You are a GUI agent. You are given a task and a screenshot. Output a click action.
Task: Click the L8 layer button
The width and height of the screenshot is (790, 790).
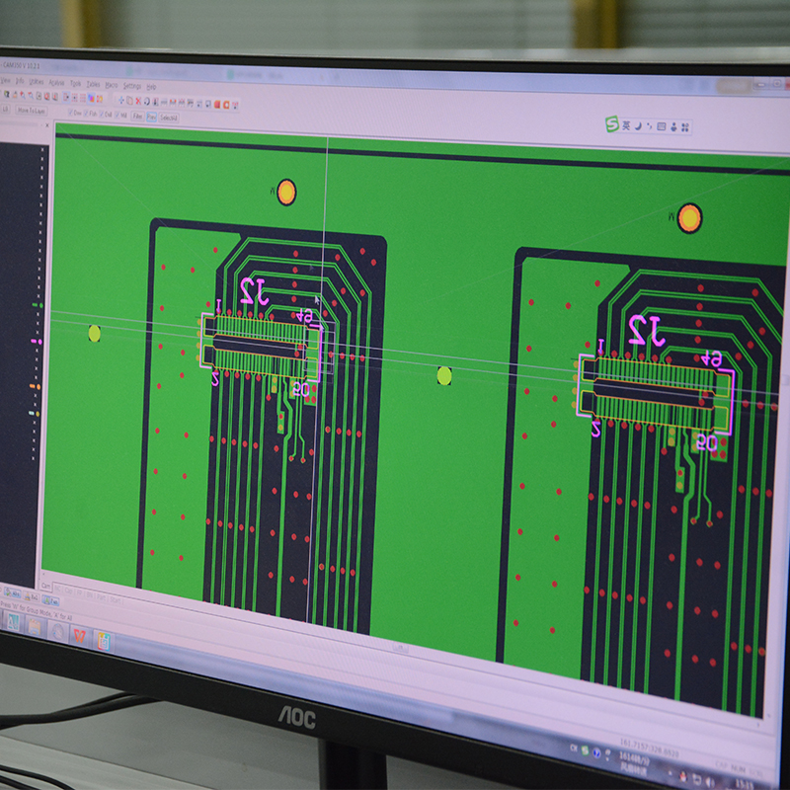coord(6,109)
